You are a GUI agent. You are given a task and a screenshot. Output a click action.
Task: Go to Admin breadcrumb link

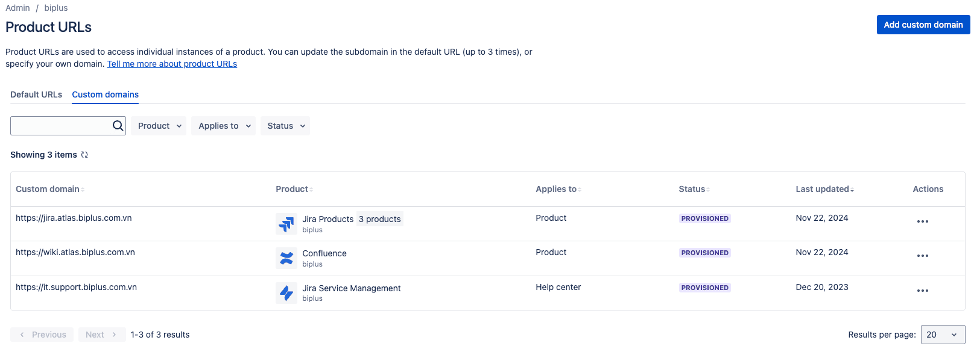click(x=17, y=8)
